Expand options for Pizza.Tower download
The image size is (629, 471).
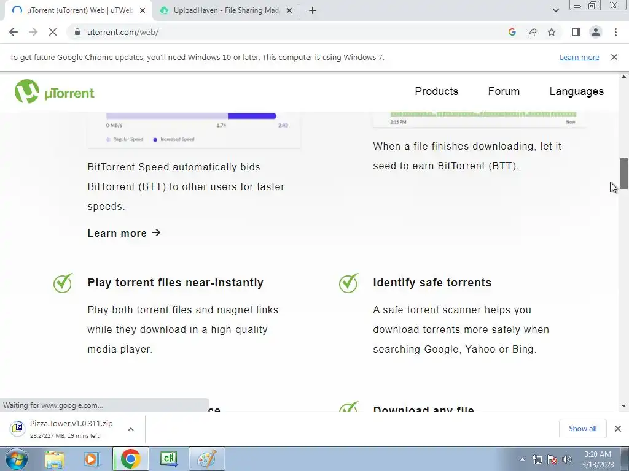pyautogui.click(x=131, y=429)
